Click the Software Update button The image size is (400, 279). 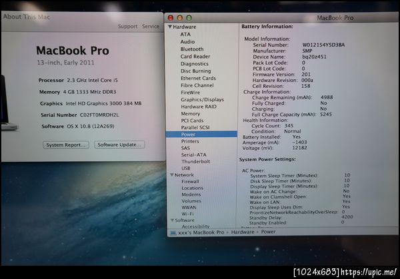coord(119,144)
